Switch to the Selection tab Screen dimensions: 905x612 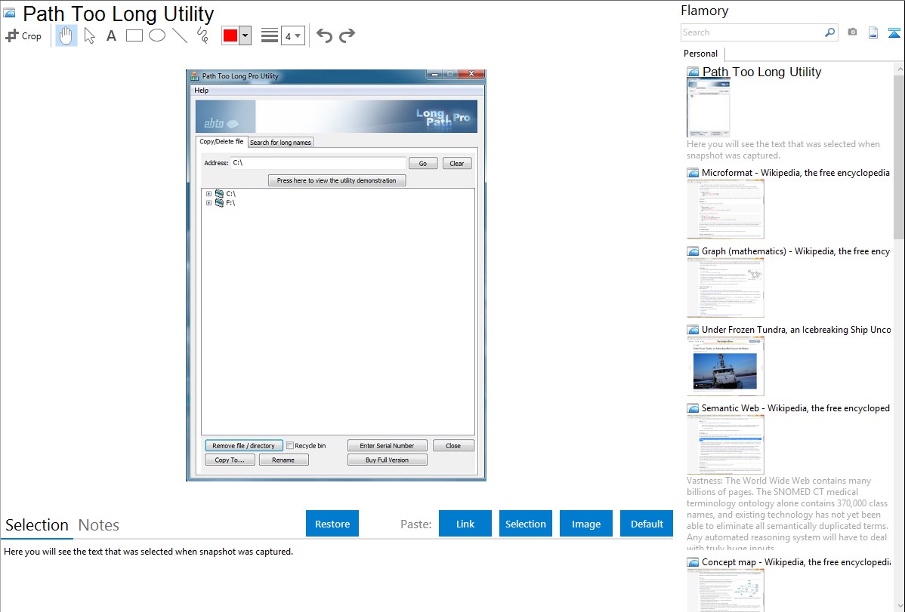[37, 525]
